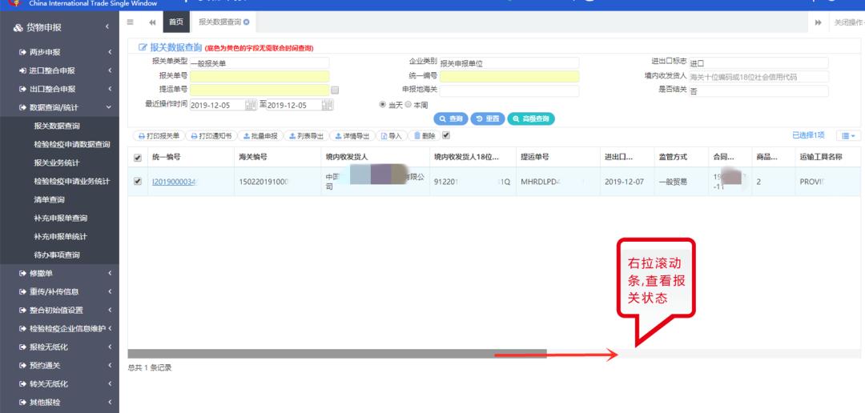
Task: Open 补充申报单查询 in the sidebar
Action: 61,218
